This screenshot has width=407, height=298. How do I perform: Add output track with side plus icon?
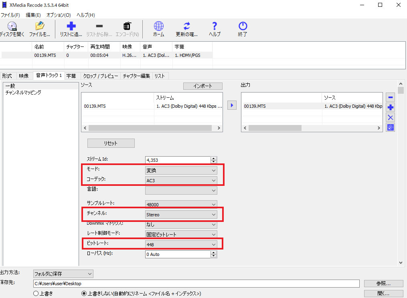tap(391, 107)
